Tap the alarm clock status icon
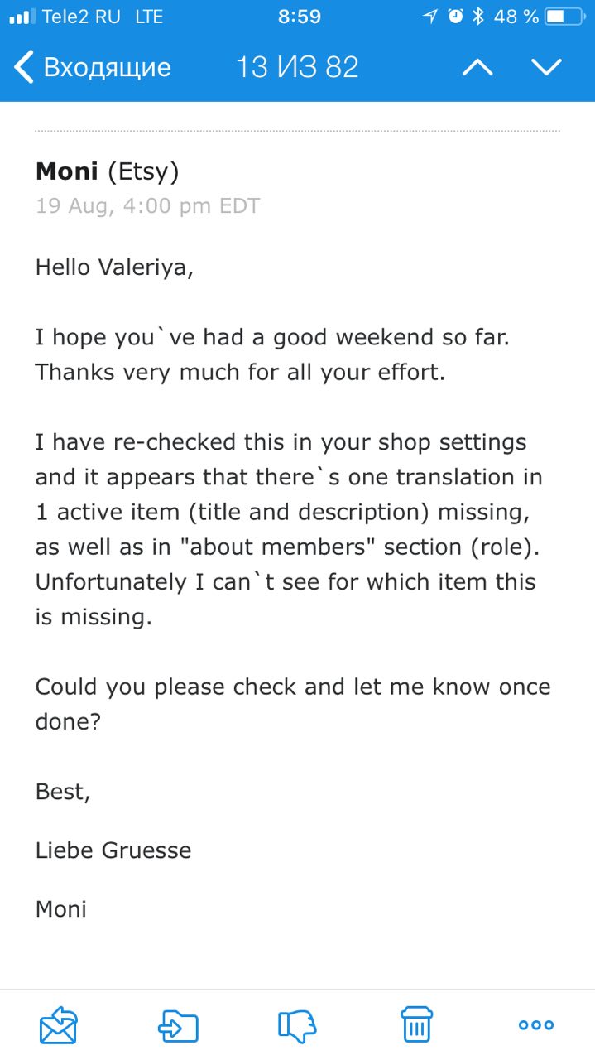Image resolution: width=595 pixels, height=1060 pixels. (455, 17)
